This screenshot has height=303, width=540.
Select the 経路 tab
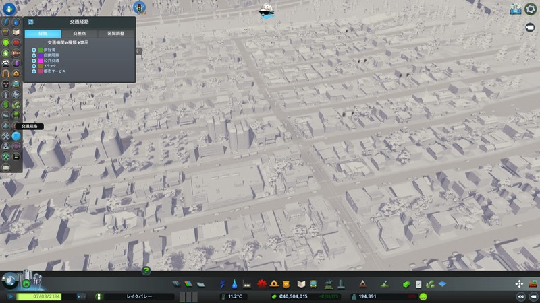(x=43, y=33)
